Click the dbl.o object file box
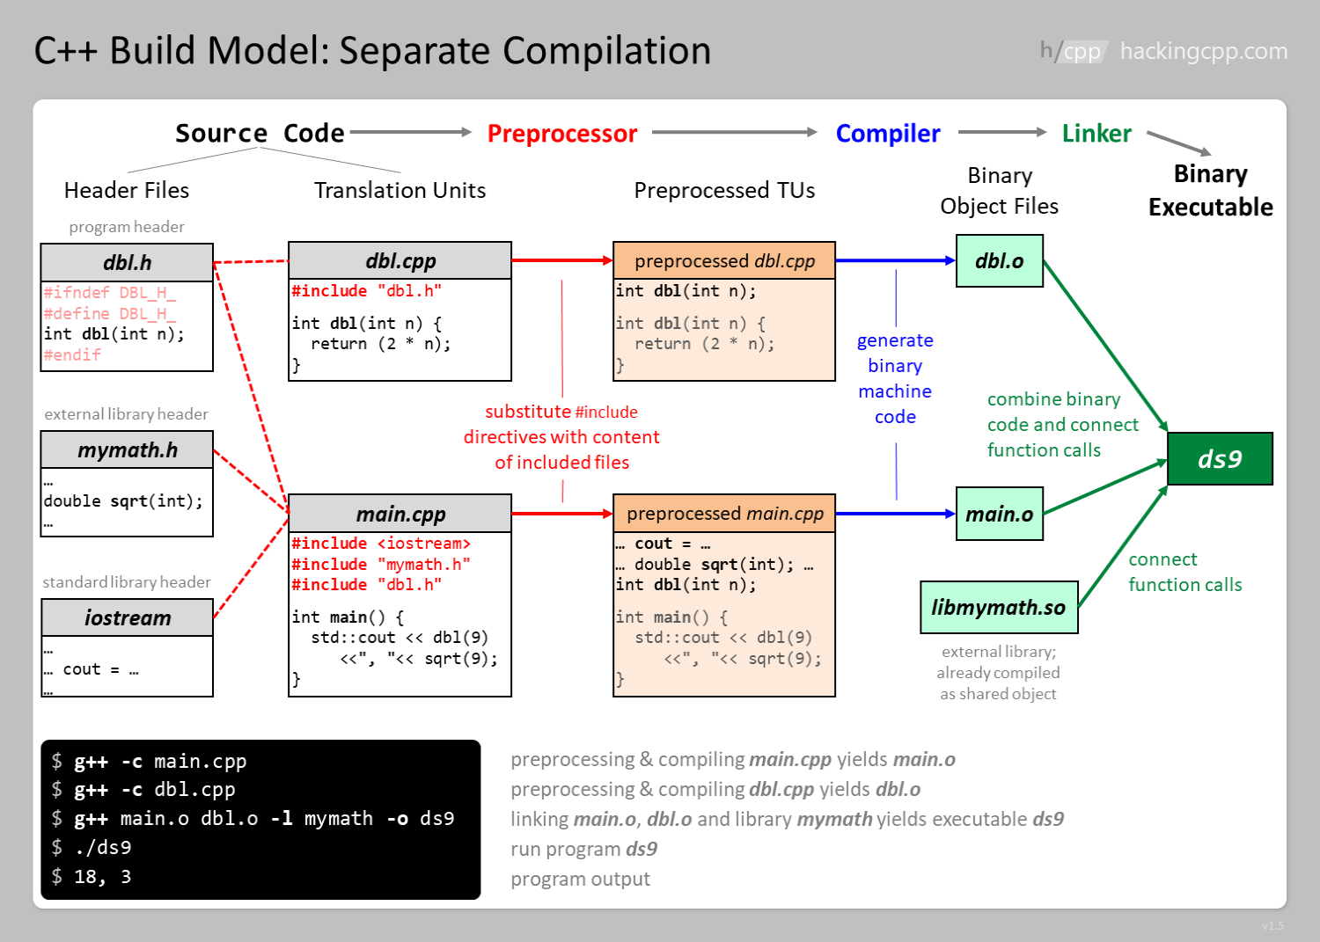Image resolution: width=1320 pixels, height=942 pixels. [1000, 261]
